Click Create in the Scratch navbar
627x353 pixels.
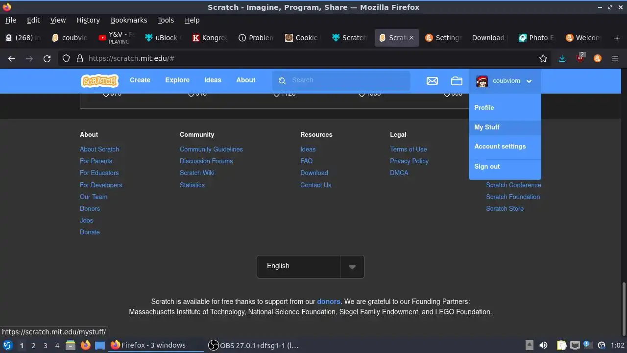[x=140, y=80]
